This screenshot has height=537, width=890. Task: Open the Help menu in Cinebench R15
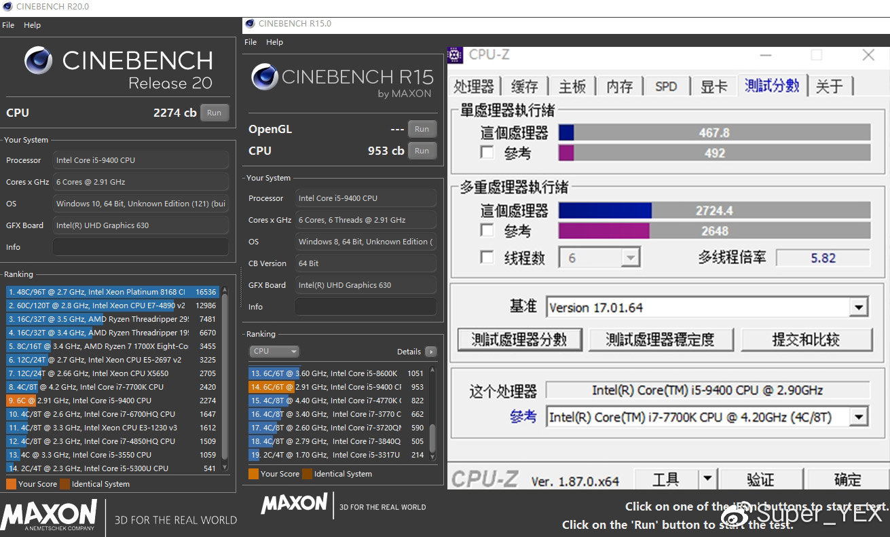click(x=274, y=42)
